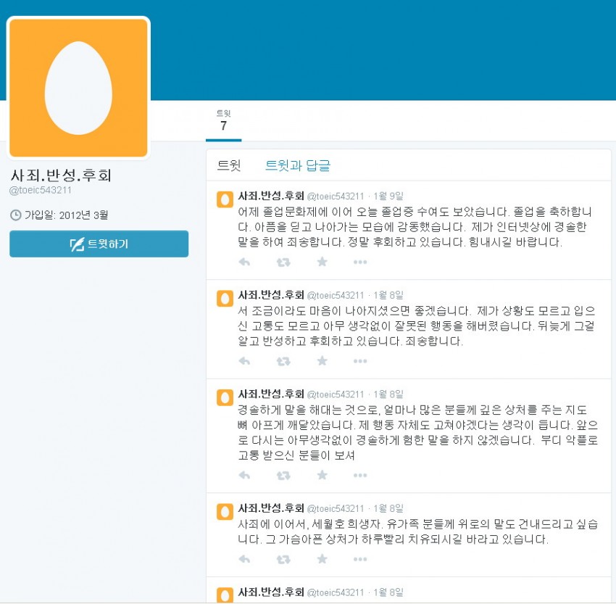Open the 1월 9일 timestamp link
616x604 pixels.
point(388,196)
